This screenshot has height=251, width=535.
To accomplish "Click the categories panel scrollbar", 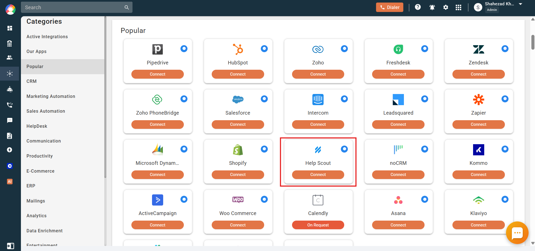I will click(x=105, y=97).
